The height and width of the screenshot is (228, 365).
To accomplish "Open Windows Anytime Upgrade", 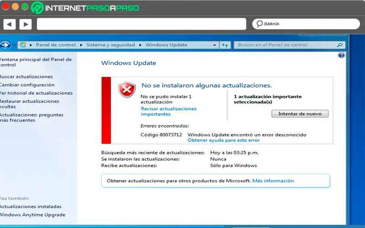I will (x=32, y=214).
